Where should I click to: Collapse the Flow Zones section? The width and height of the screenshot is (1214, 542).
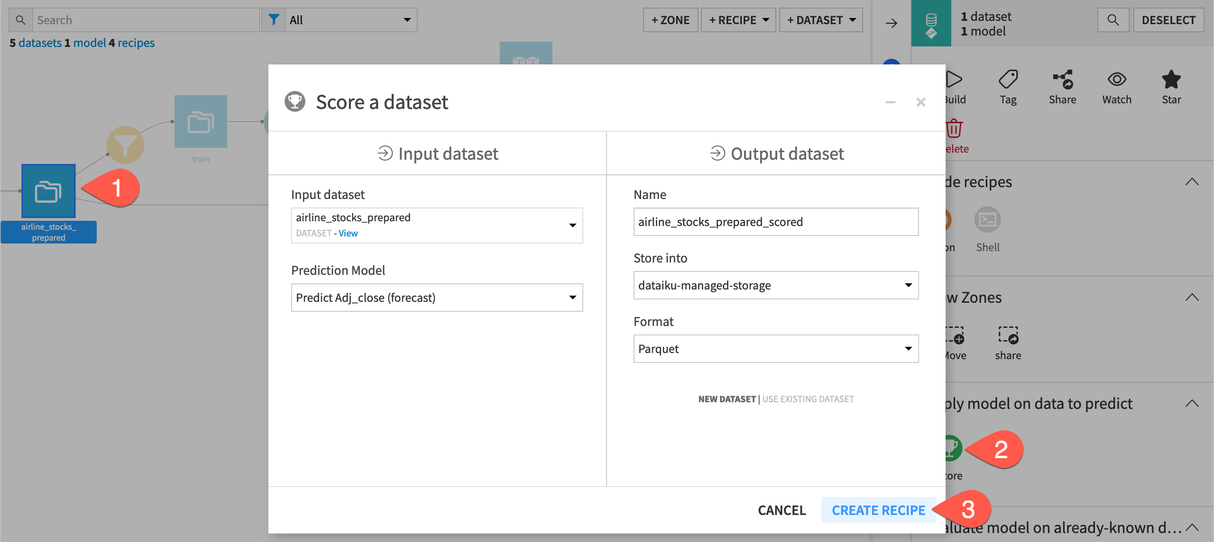[1192, 298]
